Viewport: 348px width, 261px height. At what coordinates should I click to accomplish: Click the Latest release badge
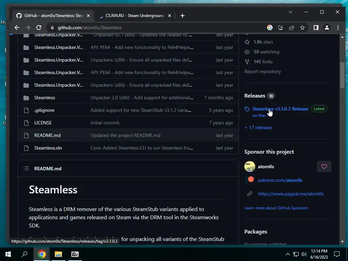click(x=319, y=109)
